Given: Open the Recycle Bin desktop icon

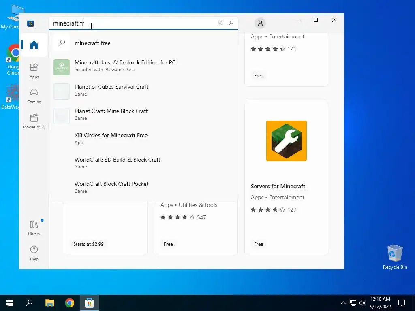Looking at the screenshot, I should [x=395, y=257].
